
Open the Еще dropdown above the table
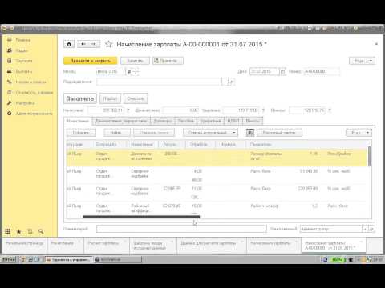click(359, 133)
